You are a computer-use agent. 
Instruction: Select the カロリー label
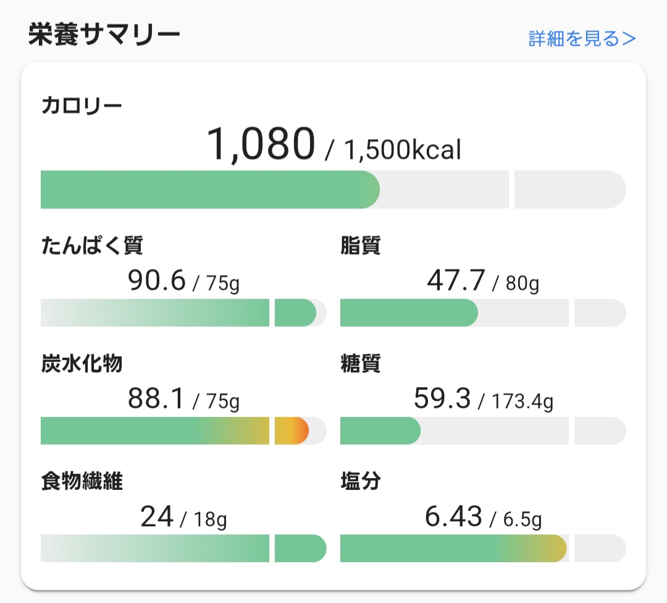[x=82, y=105]
